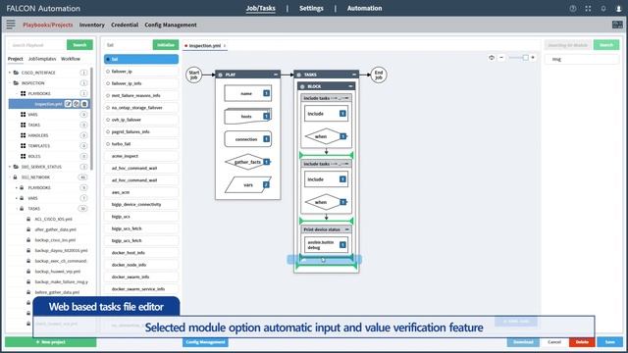Select the turbo_fail module radio
Viewport: 628px width, 353px height.
pyautogui.click(x=108, y=144)
